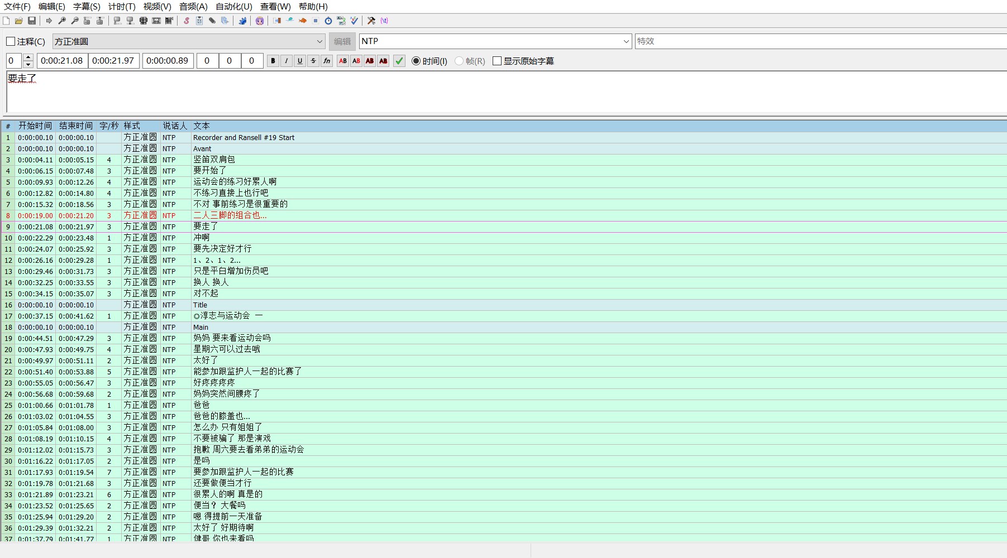Open Translation Assistant orange fish icon
Screen dimensions: 1007x558
point(303,21)
